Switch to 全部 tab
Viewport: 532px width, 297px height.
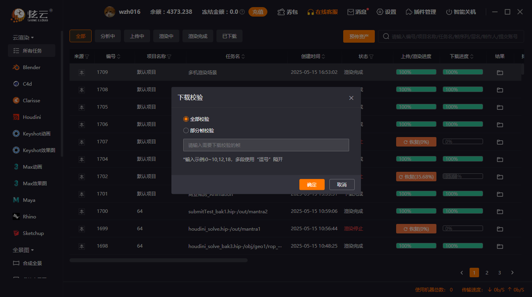tap(81, 36)
